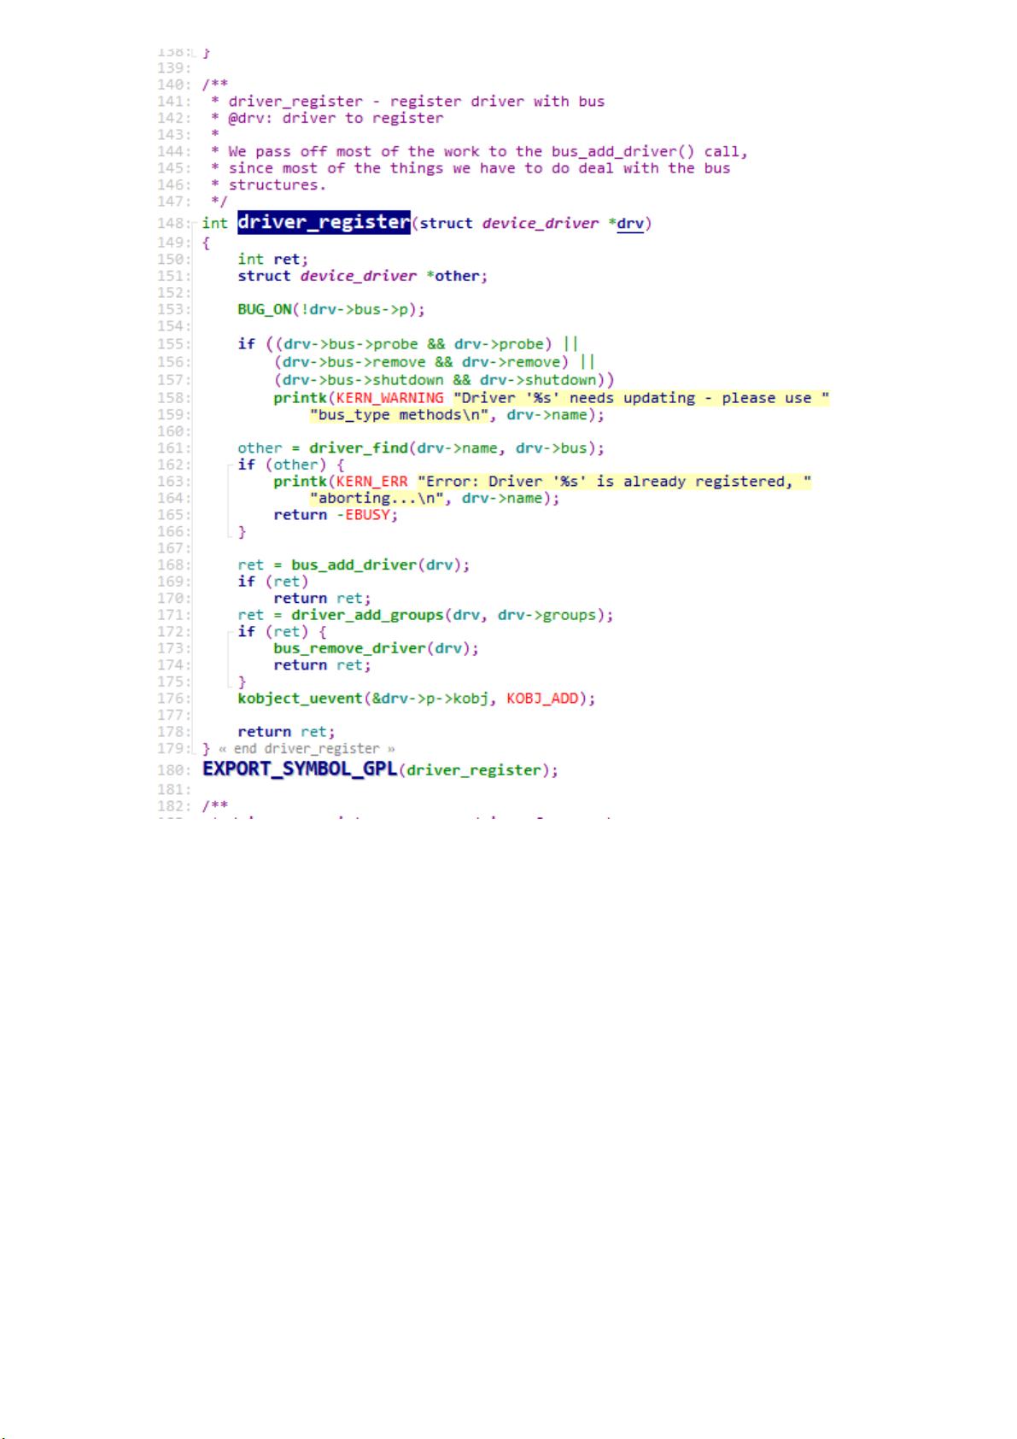Click the "int ret;" declaration
Image resolution: width=1017 pixels, height=1439 pixels.
[273, 259]
